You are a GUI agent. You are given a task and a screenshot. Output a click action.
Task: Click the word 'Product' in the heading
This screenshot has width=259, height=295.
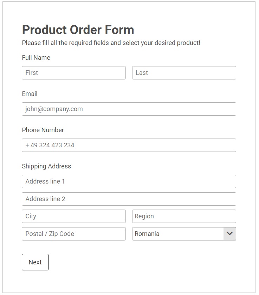44,30
